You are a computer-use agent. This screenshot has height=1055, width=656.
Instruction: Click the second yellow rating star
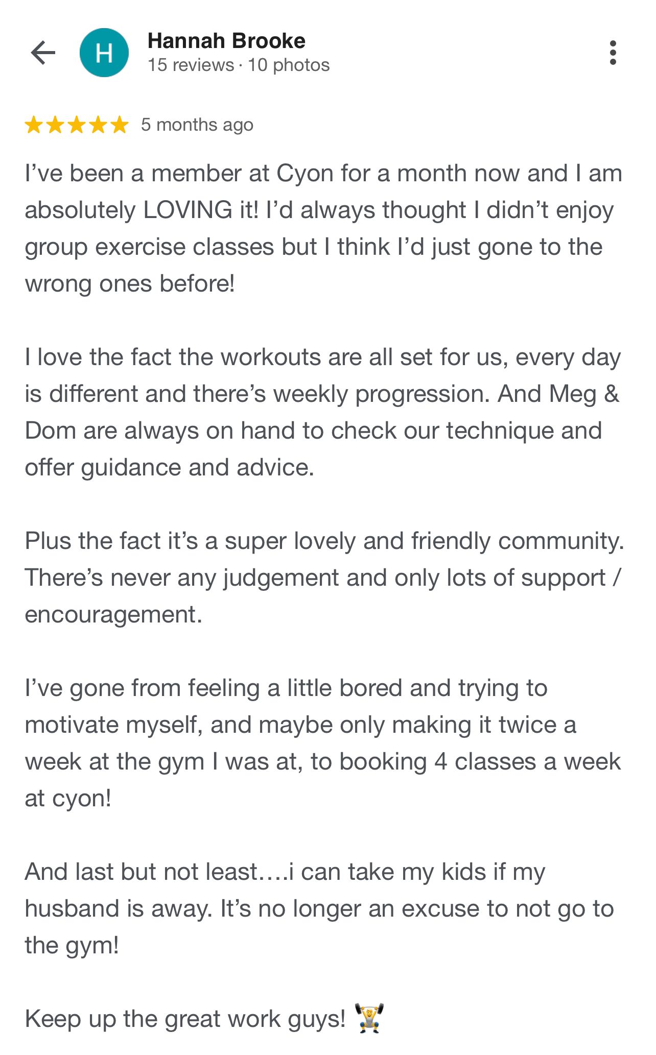pos(55,125)
